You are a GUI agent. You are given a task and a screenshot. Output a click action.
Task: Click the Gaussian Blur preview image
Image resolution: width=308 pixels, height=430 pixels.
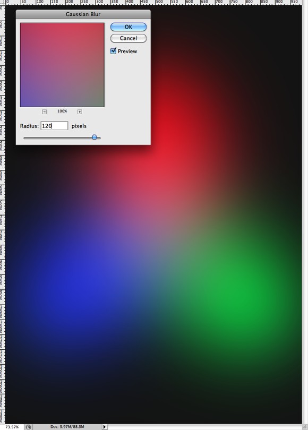[x=62, y=65]
